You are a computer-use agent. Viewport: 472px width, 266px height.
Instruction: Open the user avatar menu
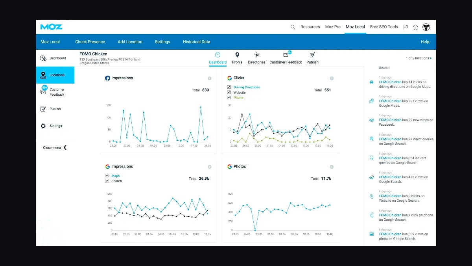426,27
